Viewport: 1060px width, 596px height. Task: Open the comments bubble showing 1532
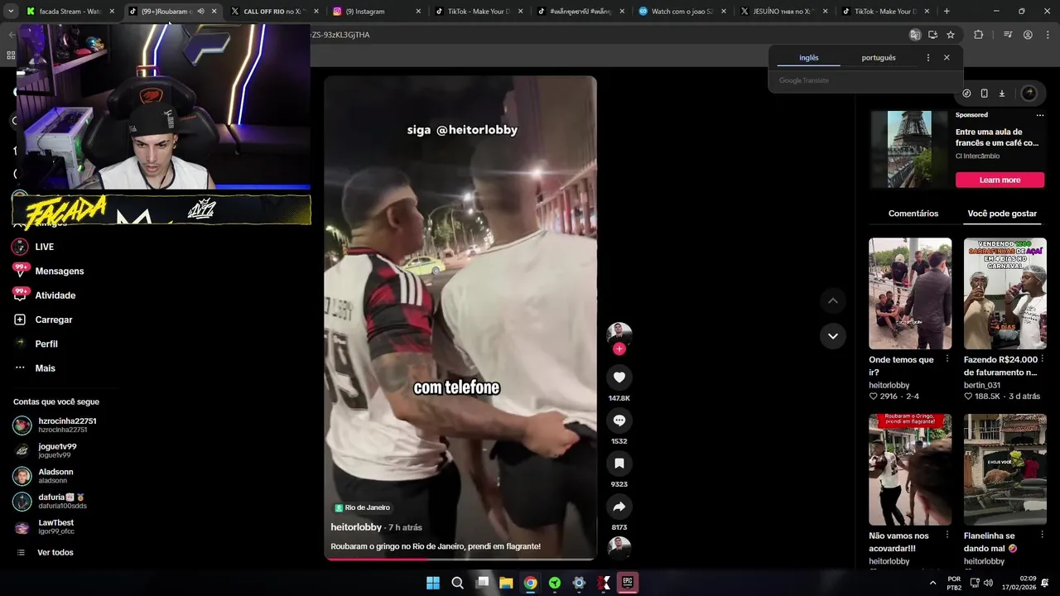(x=619, y=421)
